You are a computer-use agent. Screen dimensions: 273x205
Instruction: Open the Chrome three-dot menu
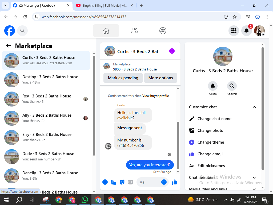pyautogui.click(x=267, y=17)
